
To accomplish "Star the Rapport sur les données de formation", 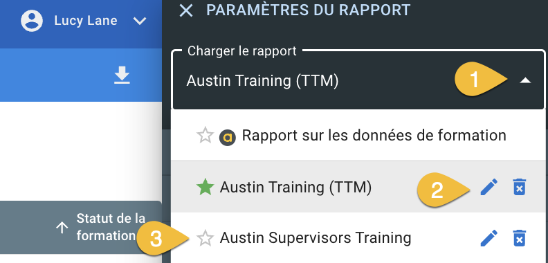I will coord(205,136).
